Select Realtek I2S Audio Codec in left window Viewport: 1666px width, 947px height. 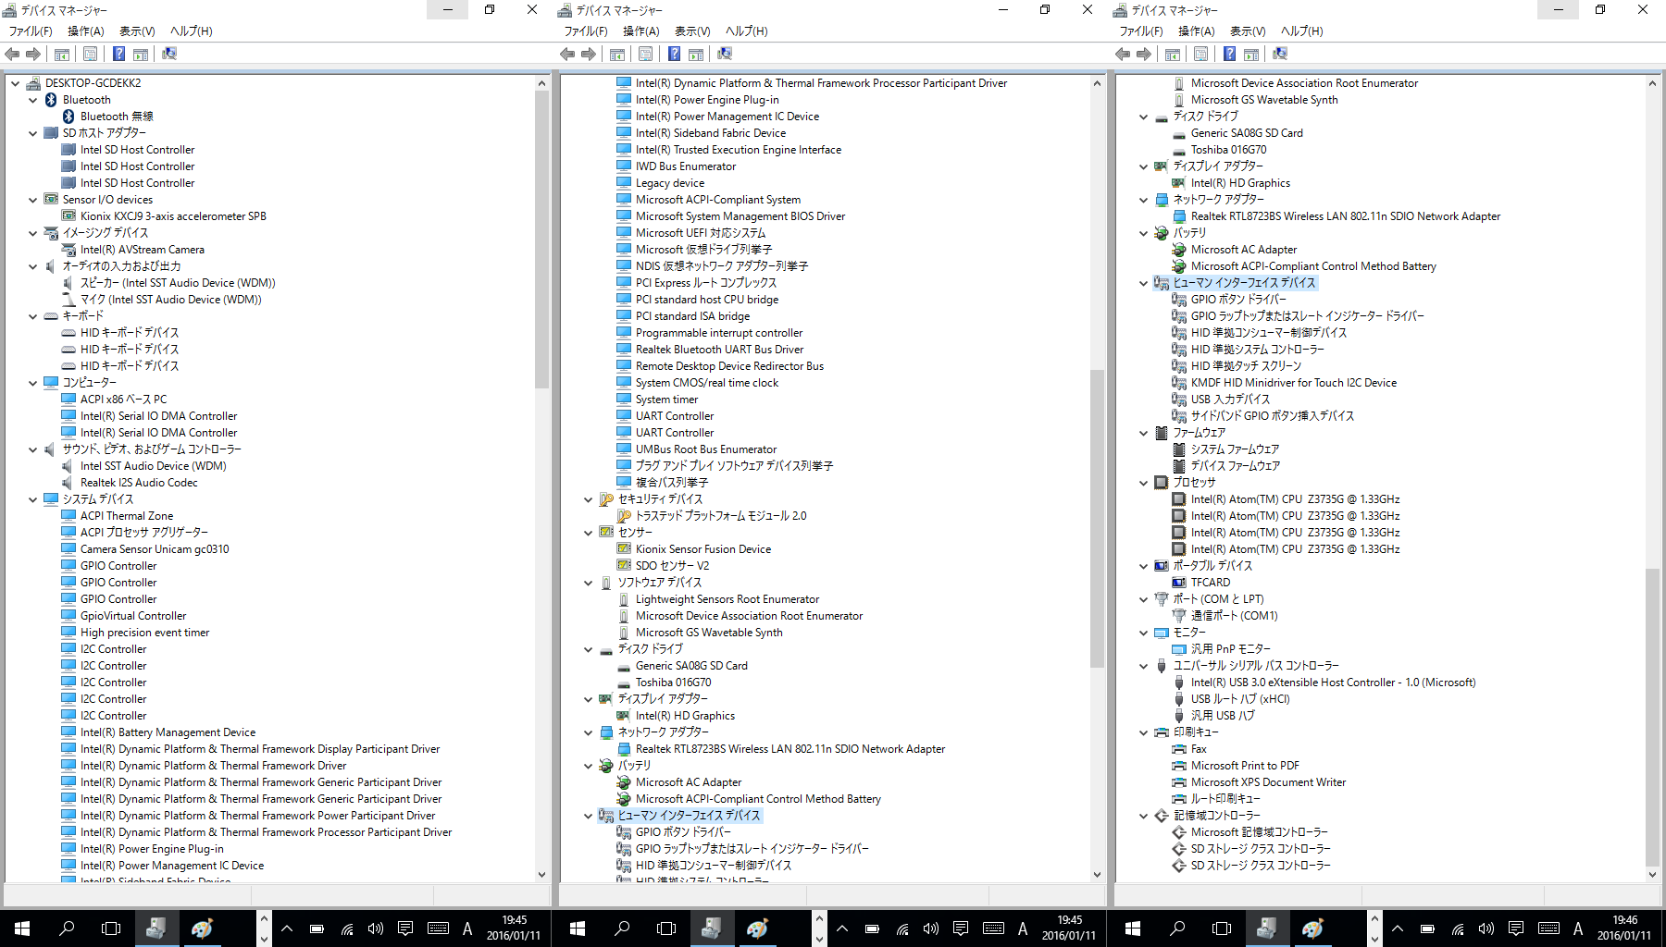[x=139, y=483]
